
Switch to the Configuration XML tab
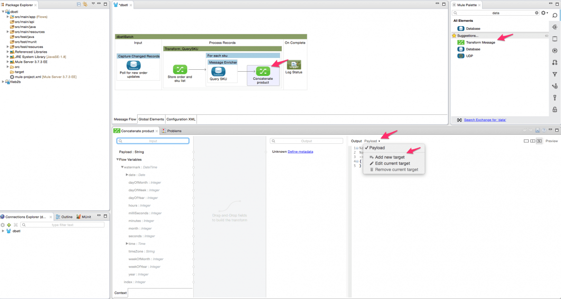181,119
